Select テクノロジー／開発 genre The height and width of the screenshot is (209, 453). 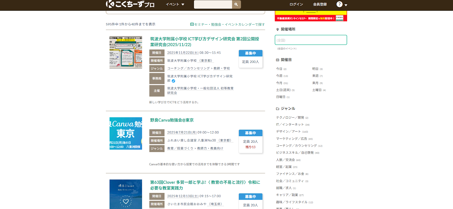(290, 118)
